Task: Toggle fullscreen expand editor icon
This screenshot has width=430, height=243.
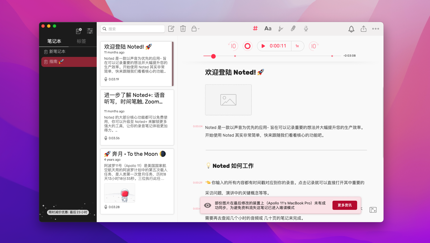Action: 373,210
